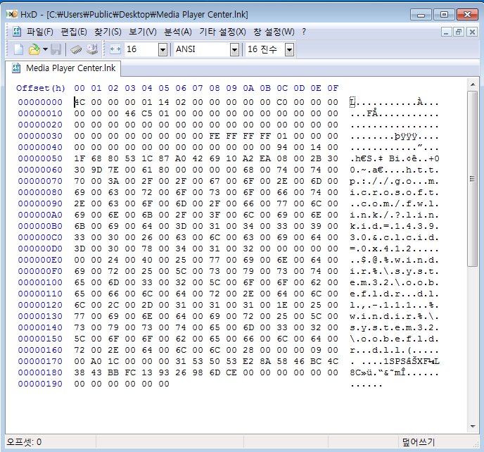This screenshot has height=452, width=484.
Task: Click byte 3A in row 00000070
Action: [113, 181]
